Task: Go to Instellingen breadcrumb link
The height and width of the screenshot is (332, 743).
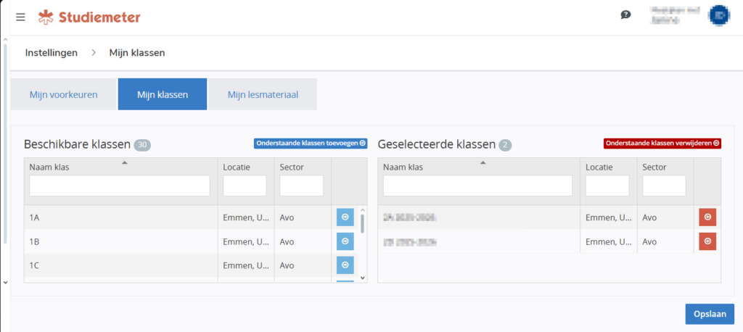Action: click(x=52, y=53)
